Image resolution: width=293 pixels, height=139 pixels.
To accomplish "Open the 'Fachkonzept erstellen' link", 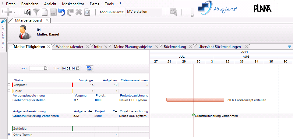I will [29, 100].
